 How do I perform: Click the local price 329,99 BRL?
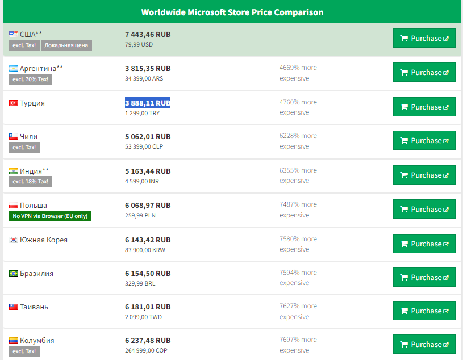click(x=140, y=283)
